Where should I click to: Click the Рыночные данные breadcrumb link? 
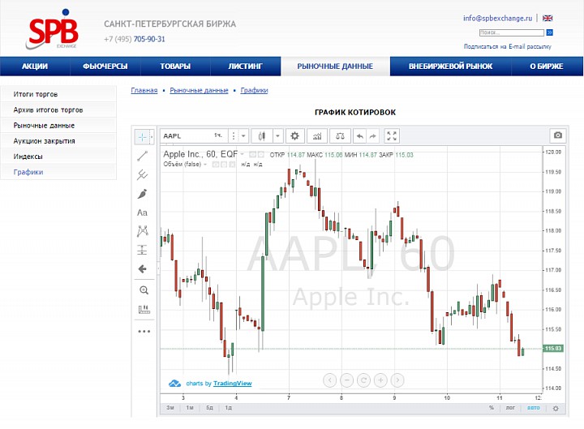[x=199, y=90]
